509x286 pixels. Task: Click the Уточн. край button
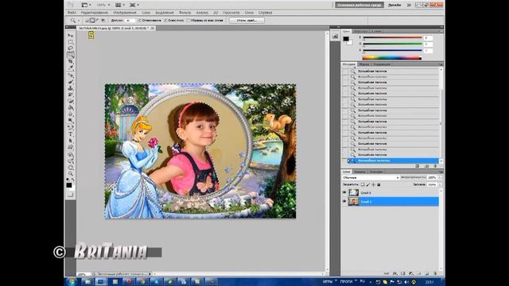247,21
